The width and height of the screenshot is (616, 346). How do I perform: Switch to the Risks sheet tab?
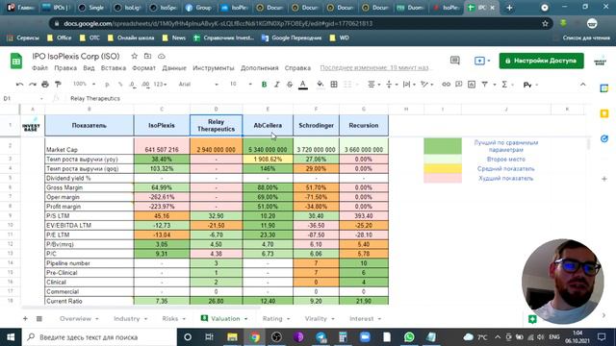coord(170,318)
